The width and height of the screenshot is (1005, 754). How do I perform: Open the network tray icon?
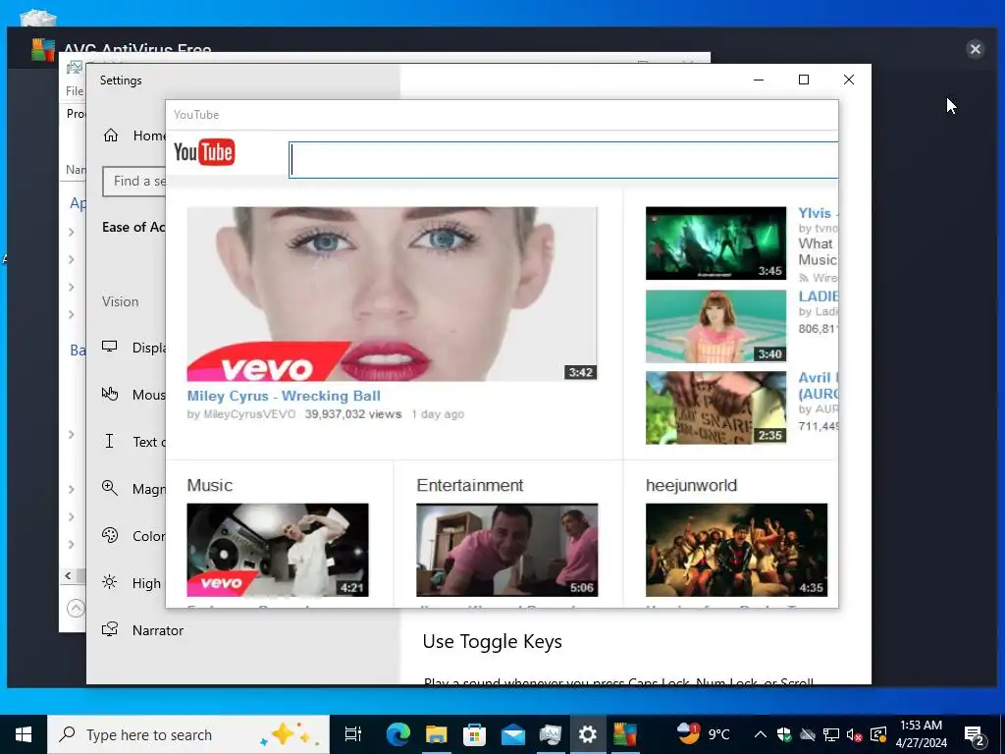pyautogui.click(x=831, y=734)
